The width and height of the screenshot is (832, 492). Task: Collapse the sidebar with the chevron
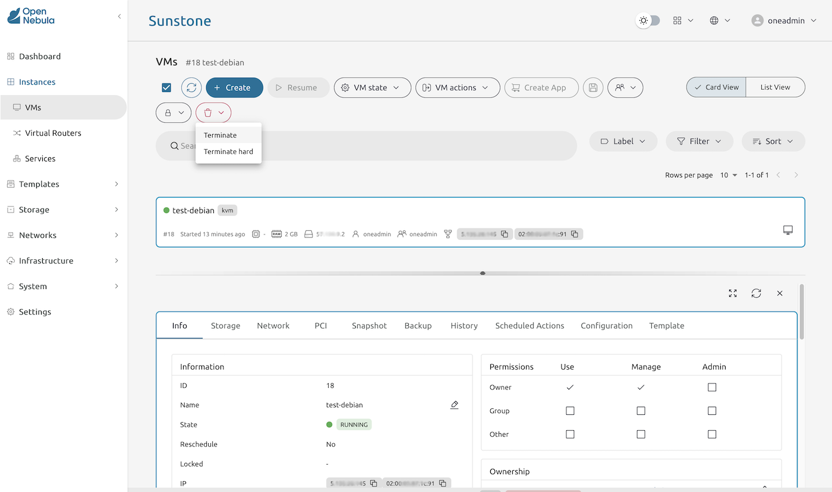(x=119, y=17)
